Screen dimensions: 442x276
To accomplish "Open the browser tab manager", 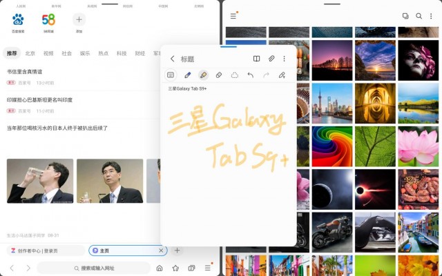I will [x=192, y=268].
